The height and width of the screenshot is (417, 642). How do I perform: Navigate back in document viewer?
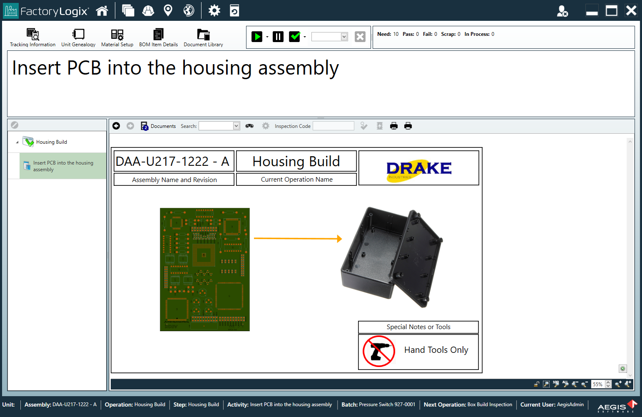click(116, 126)
